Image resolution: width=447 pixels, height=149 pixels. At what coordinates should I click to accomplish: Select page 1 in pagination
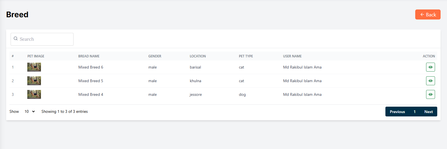click(414, 112)
